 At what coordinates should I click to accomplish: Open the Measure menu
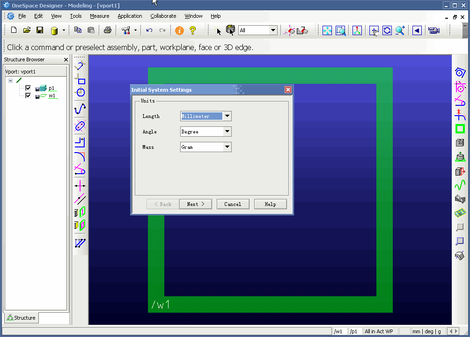[x=100, y=16]
